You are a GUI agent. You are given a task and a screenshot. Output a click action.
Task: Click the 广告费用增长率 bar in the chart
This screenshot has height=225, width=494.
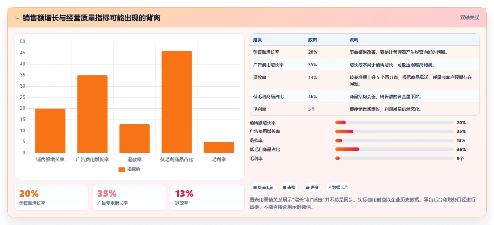[92, 114]
